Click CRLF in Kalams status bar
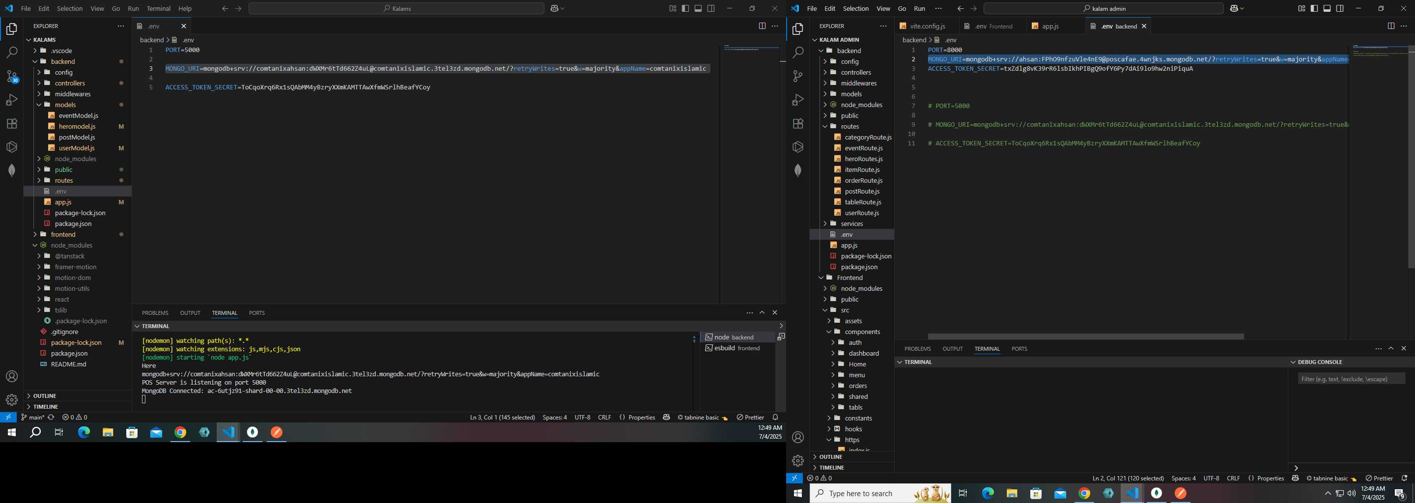The image size is (1415, 503). pyautogui.click(x=604, y=418)
